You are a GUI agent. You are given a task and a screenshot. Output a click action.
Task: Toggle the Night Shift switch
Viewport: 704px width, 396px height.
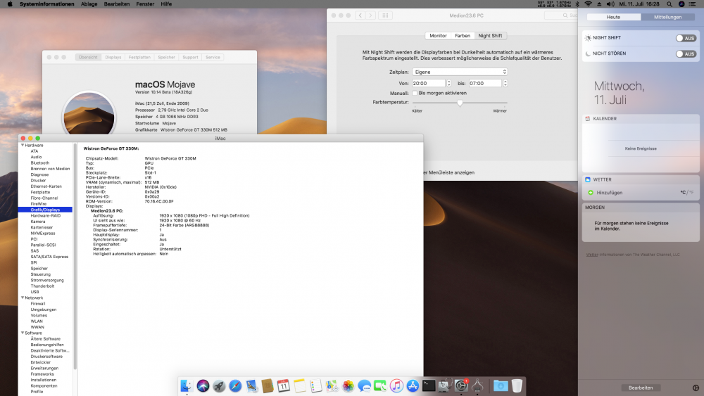click(x=686, y=38)
